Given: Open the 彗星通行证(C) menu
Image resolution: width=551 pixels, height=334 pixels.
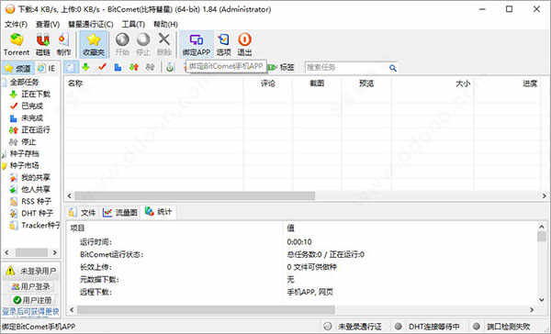Looking at the screenshot, I should point(91,24).
